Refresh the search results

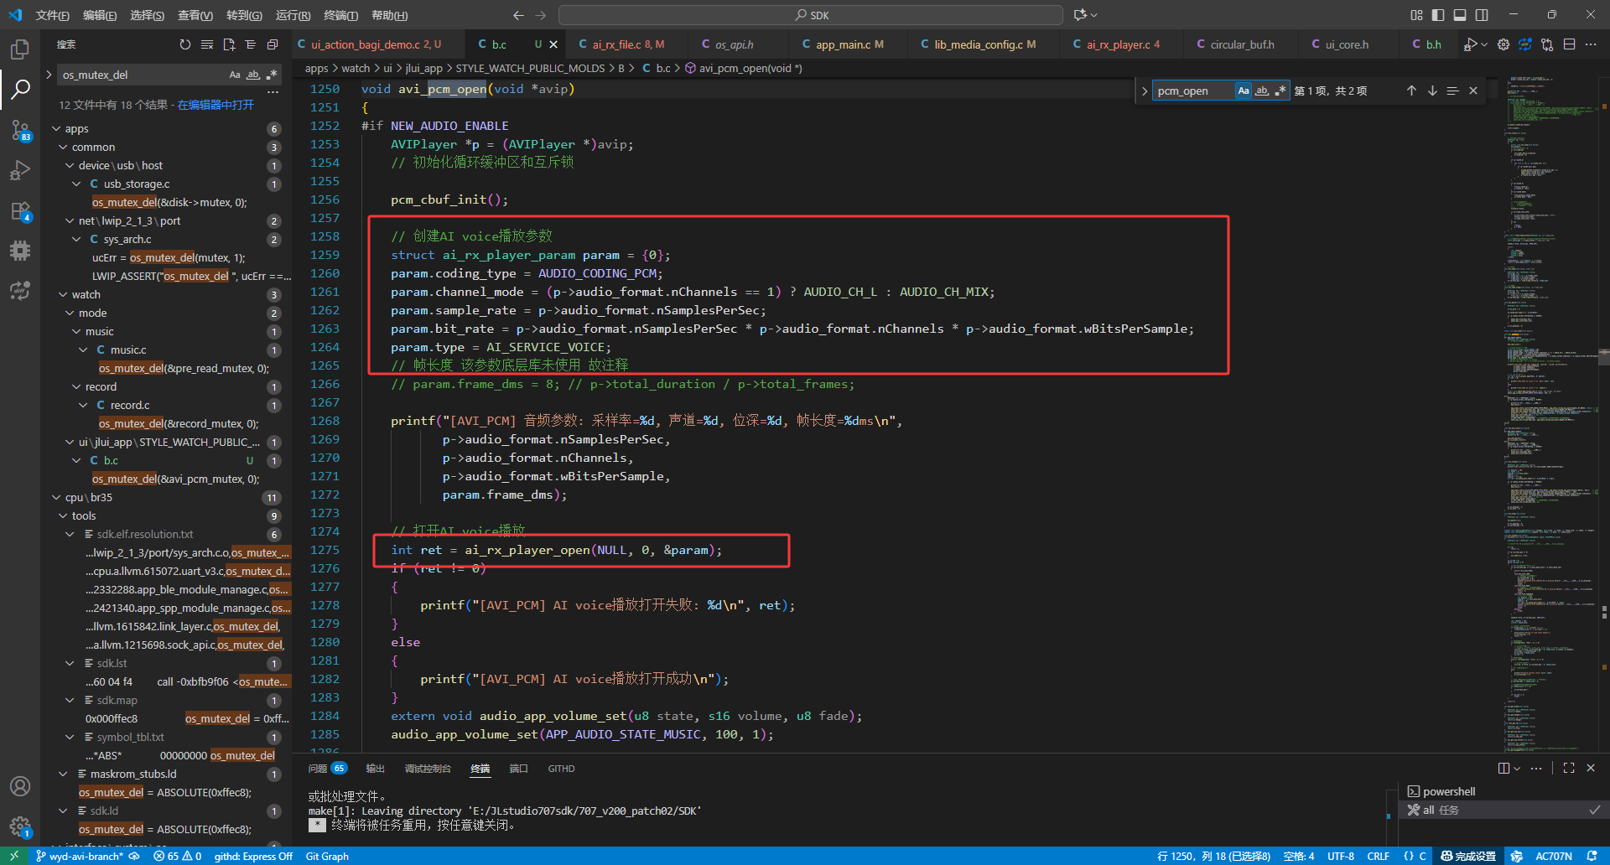184,44
